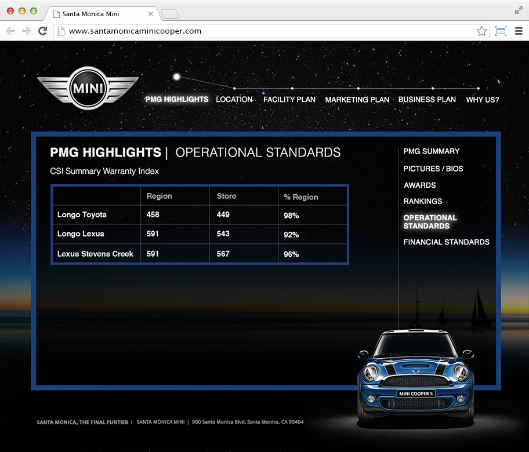Click the timeline dot above WHY US?
529x452 pixels.
point(479,88)
